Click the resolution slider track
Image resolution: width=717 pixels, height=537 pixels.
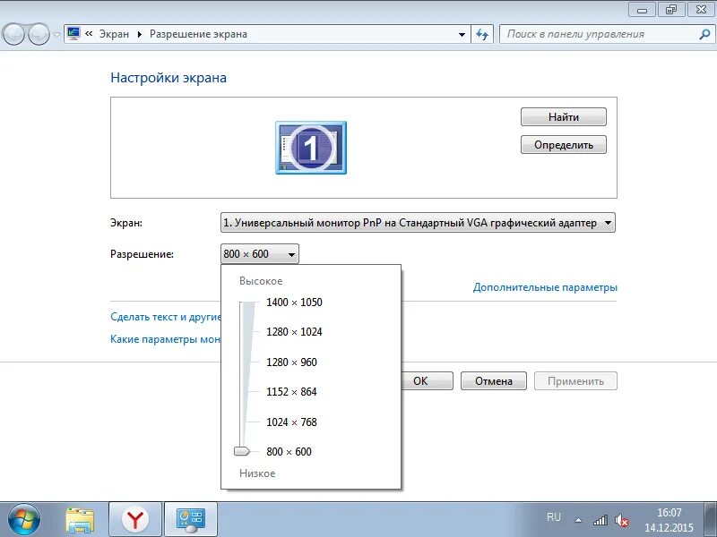point(242,374)
